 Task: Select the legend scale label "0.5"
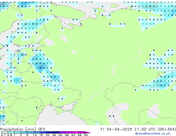click(x=10, y=135)
